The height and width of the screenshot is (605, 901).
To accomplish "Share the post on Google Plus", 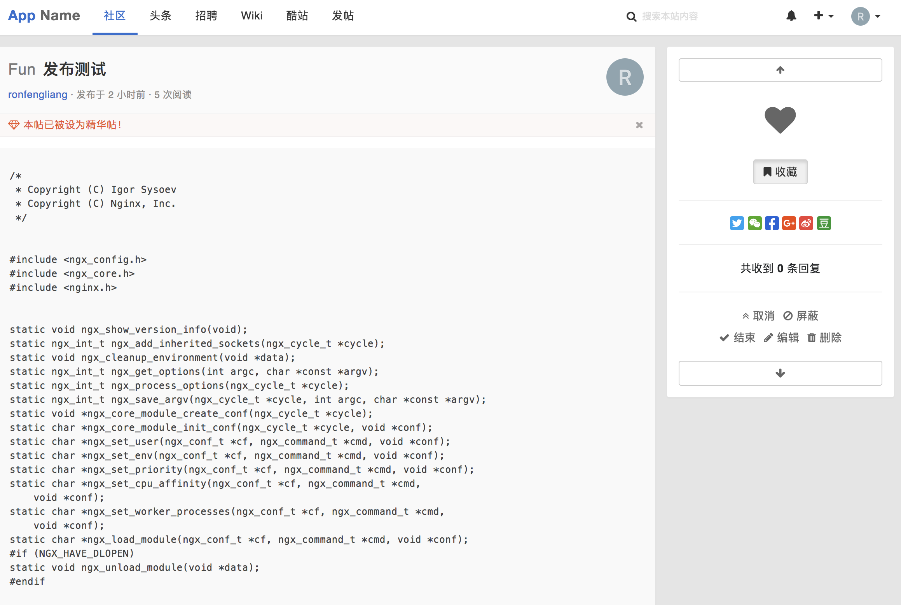I will (x=789, y=223).
